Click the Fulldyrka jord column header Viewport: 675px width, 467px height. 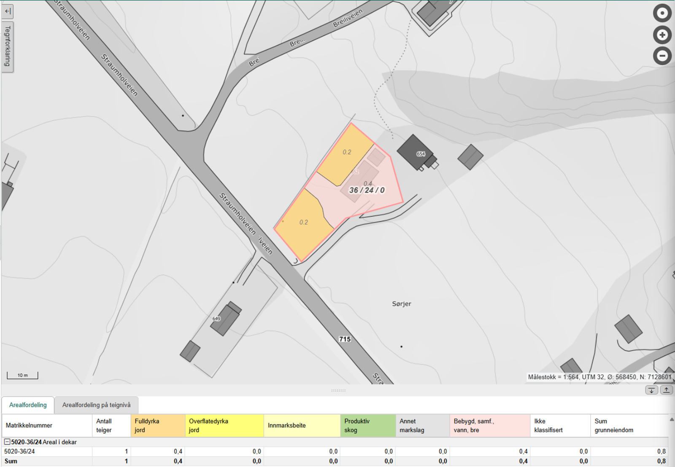(x=158, y=426)
